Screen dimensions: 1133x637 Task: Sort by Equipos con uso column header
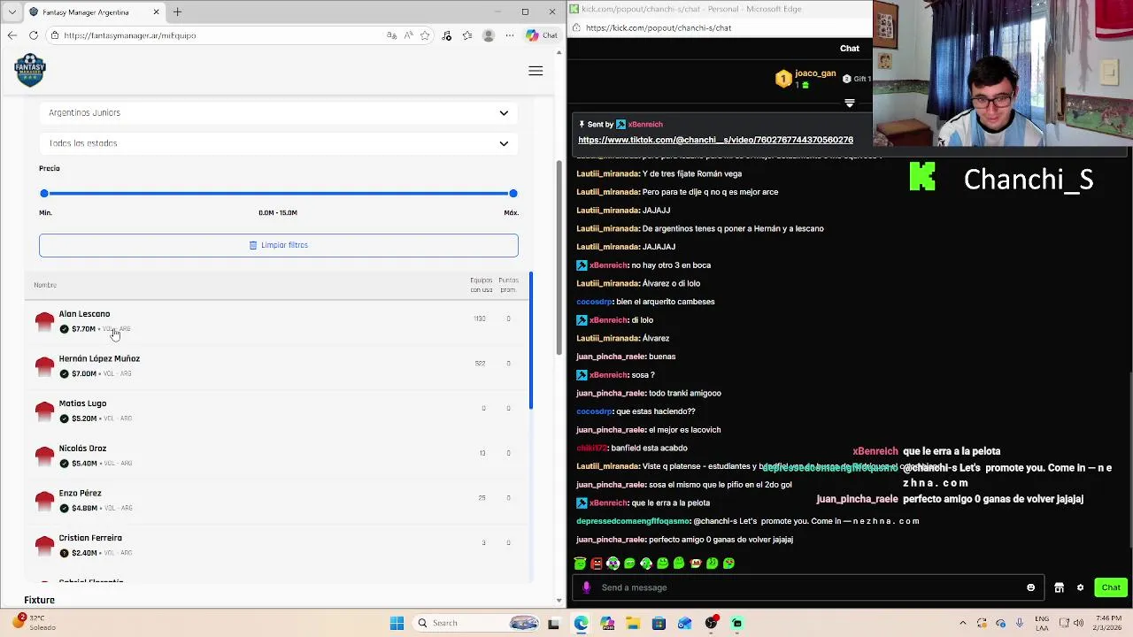pos(482,285)
